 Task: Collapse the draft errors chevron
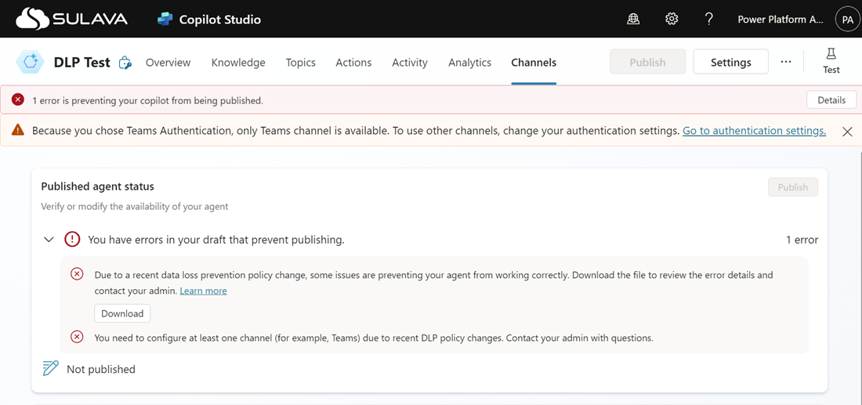[x=49, y=240]
